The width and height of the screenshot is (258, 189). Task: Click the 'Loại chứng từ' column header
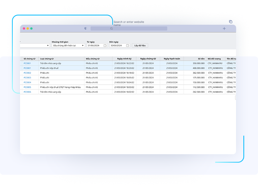[x=47, y=58]
